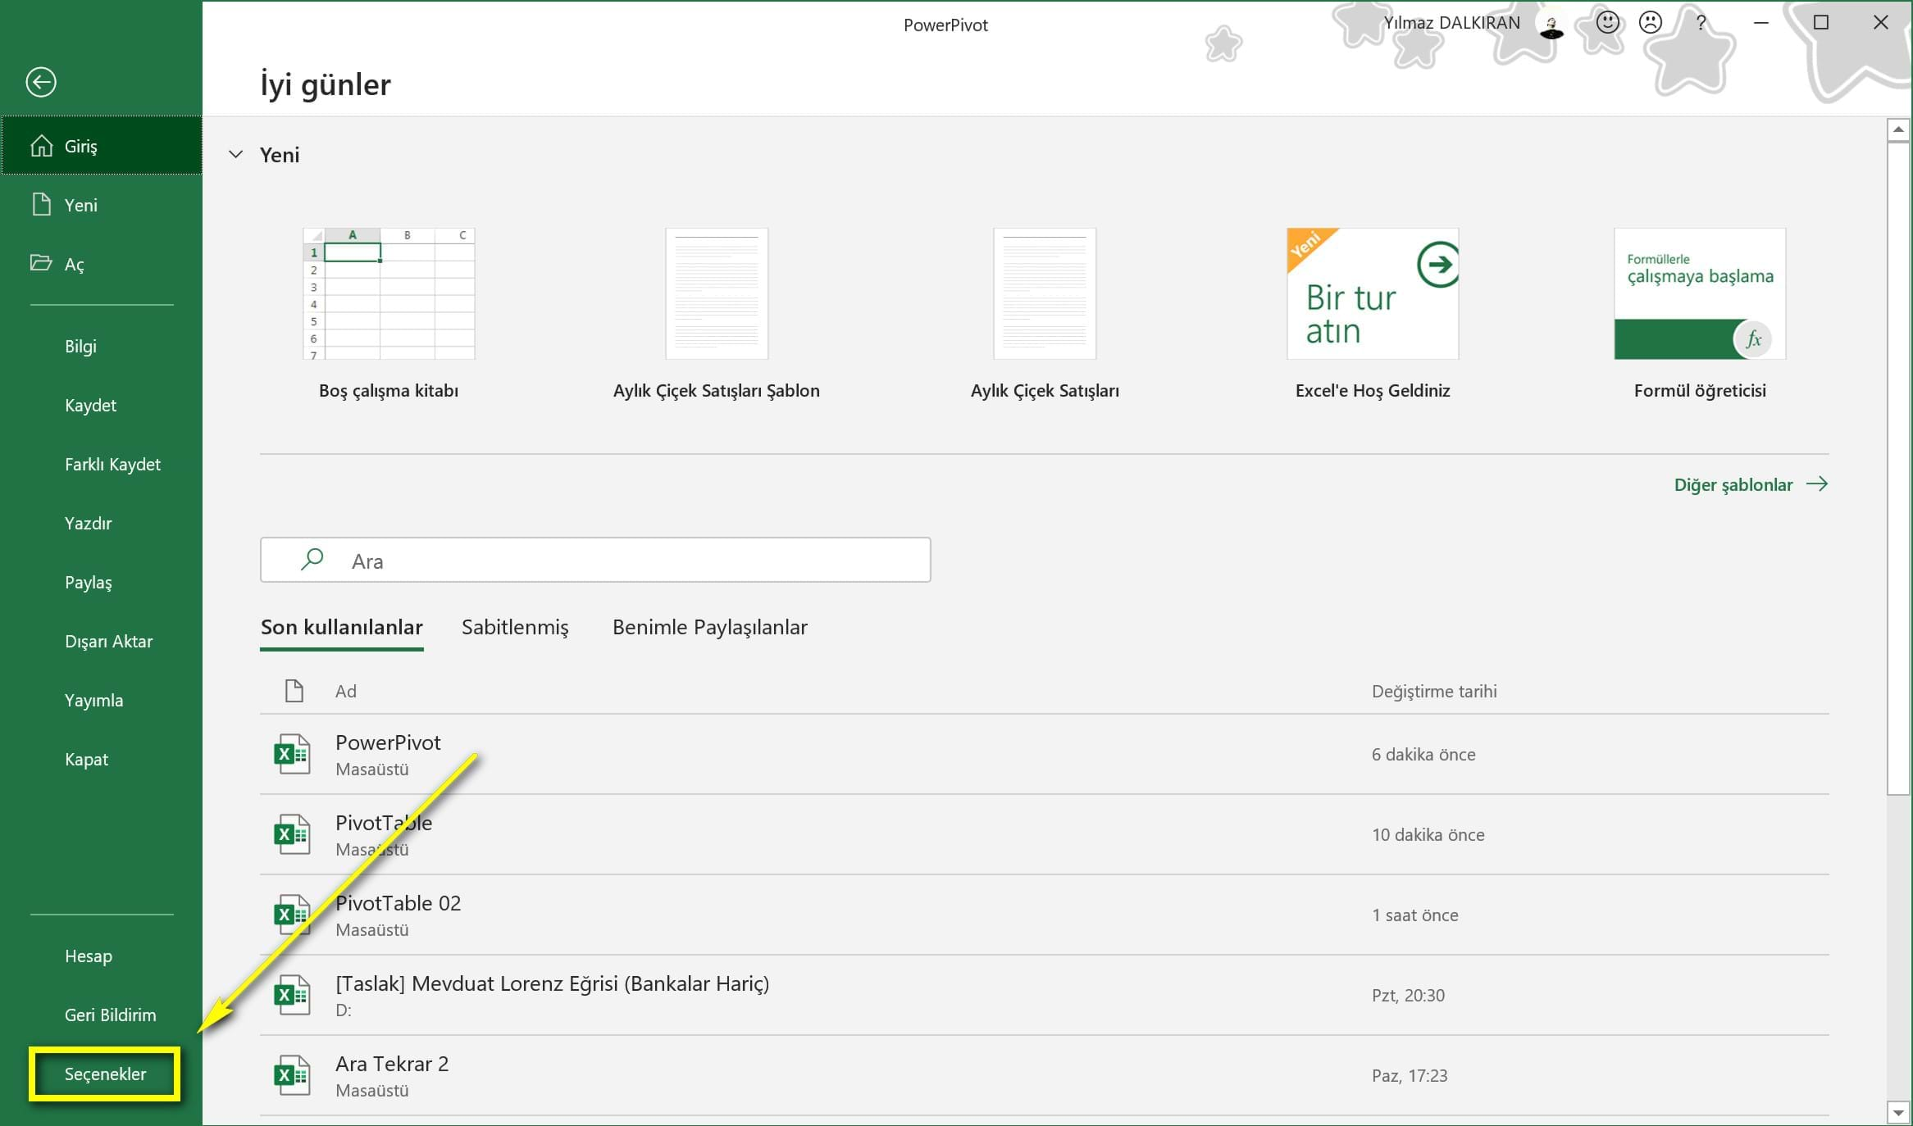Click the Yılmaz DALKIRAN account name

pyautogui.click(x=1451, y=23)
